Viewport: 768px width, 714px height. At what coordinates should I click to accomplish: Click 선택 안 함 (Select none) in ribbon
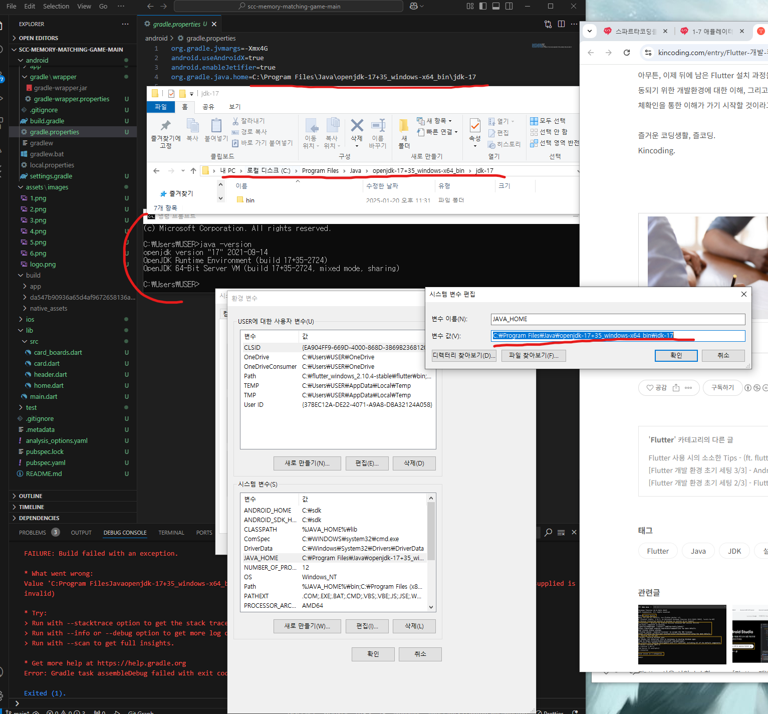tap(549, 132)
